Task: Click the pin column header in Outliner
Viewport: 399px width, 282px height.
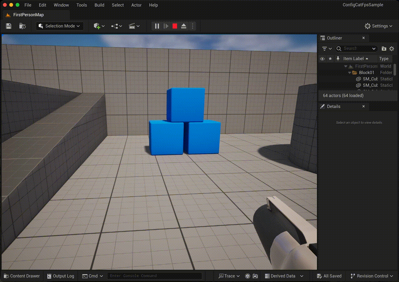Action: pyautogui.click(x=338, y=59)
